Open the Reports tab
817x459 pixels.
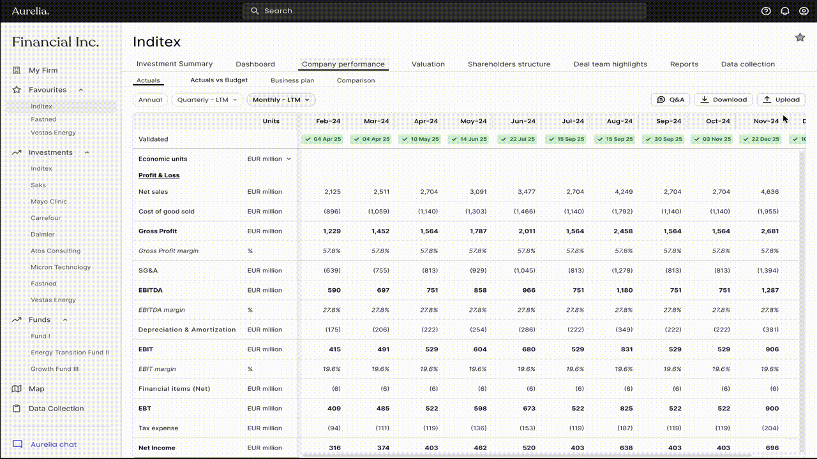(684, 64)
